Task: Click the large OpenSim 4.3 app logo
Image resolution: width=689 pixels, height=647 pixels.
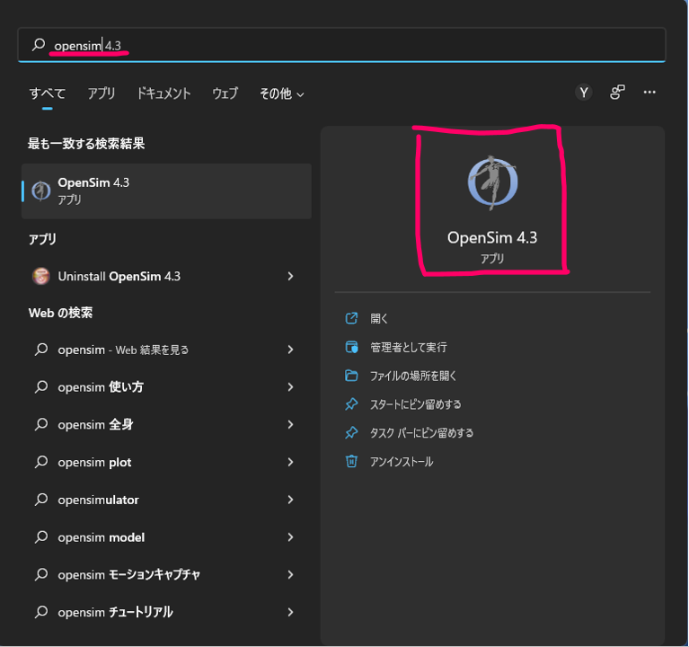Action: tap(492, 182)
